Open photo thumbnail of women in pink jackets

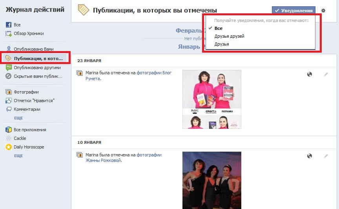click(211, 99)
